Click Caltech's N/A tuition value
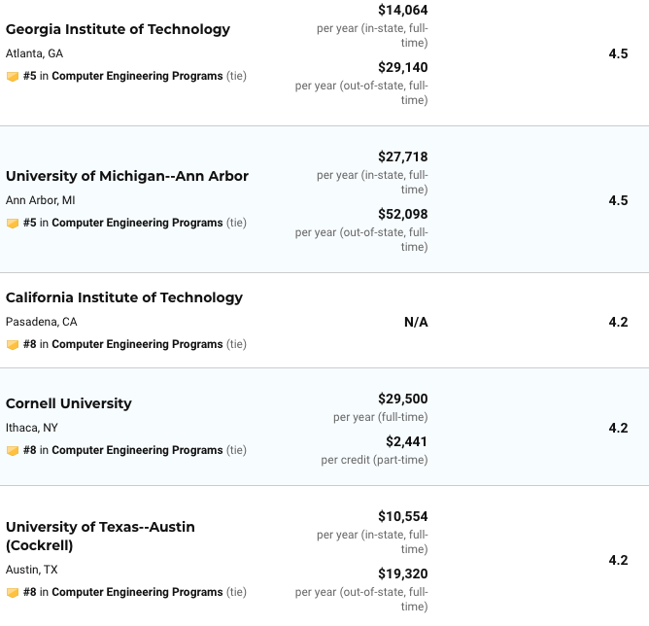The width and height of the screenshot is (649, 626). (416, 322)
